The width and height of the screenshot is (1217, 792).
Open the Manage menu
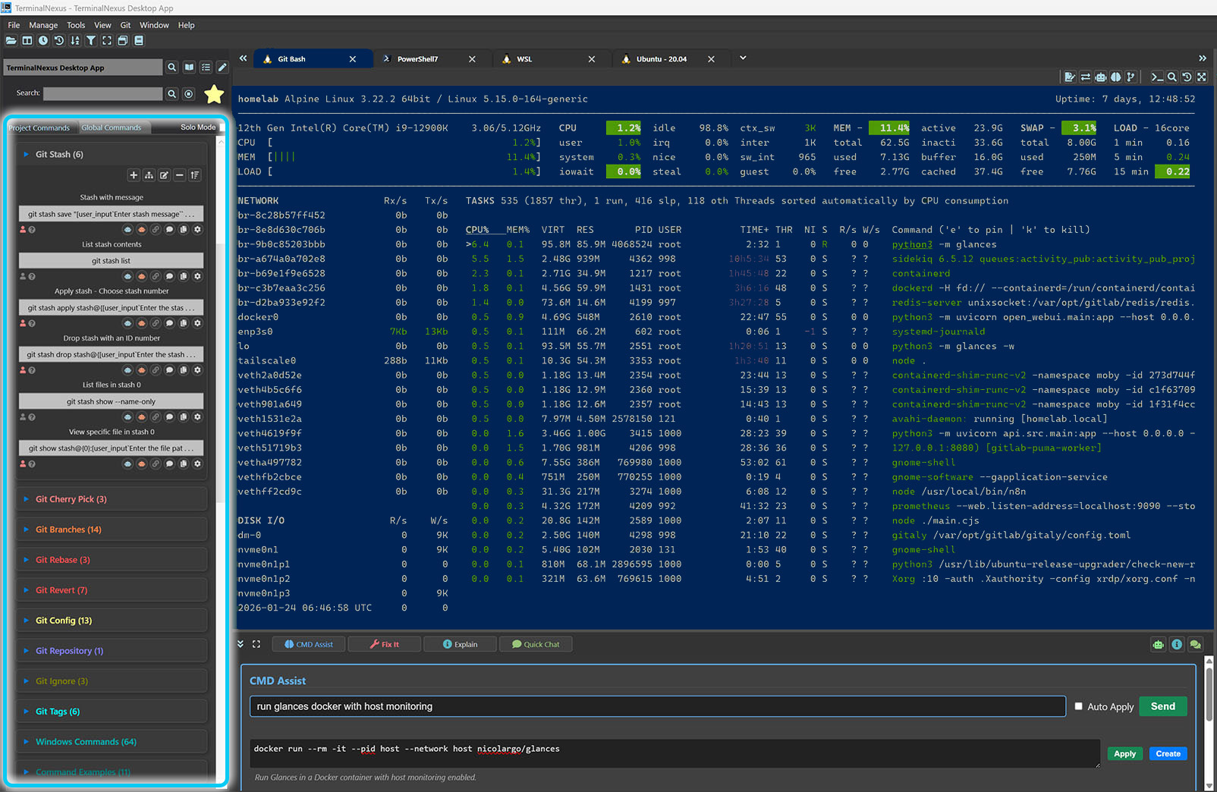[43, 25]
